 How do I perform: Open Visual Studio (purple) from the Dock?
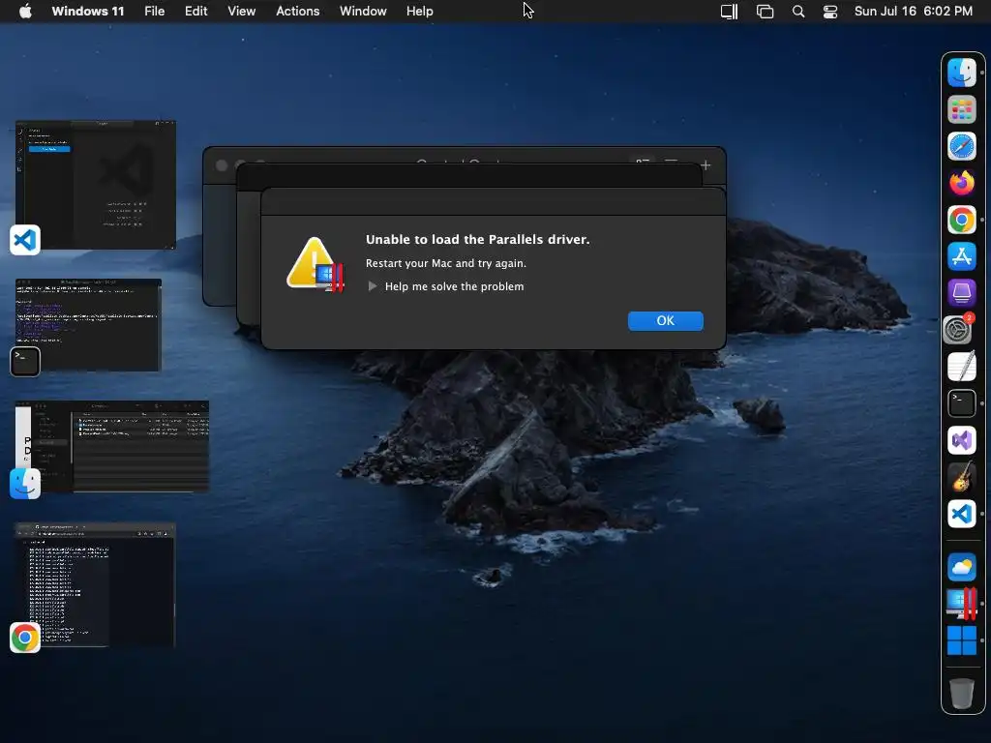coord(962,440)
